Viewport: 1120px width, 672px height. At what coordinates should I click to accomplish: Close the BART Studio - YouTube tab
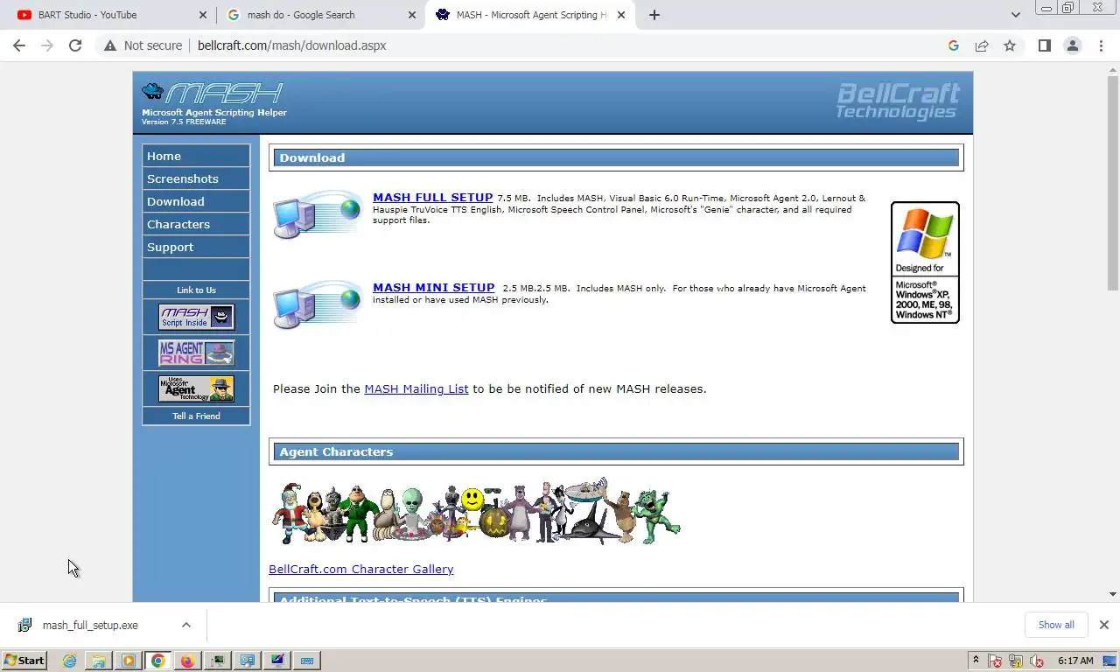coord(203,15)
